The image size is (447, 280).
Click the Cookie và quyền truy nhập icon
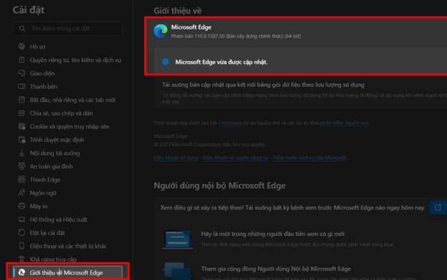(x=22, y=126)
